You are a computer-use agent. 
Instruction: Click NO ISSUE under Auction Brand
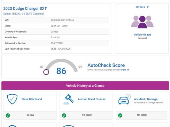pos(87,115)
